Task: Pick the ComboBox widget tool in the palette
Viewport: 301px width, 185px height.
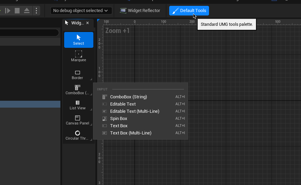Action: 77,90
